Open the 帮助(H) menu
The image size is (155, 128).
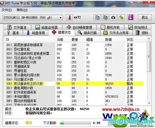22,10
